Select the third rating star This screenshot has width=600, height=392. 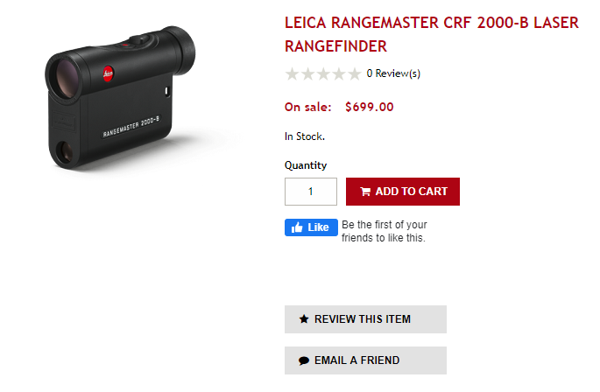pyautogui.click(x=323, y=73)
